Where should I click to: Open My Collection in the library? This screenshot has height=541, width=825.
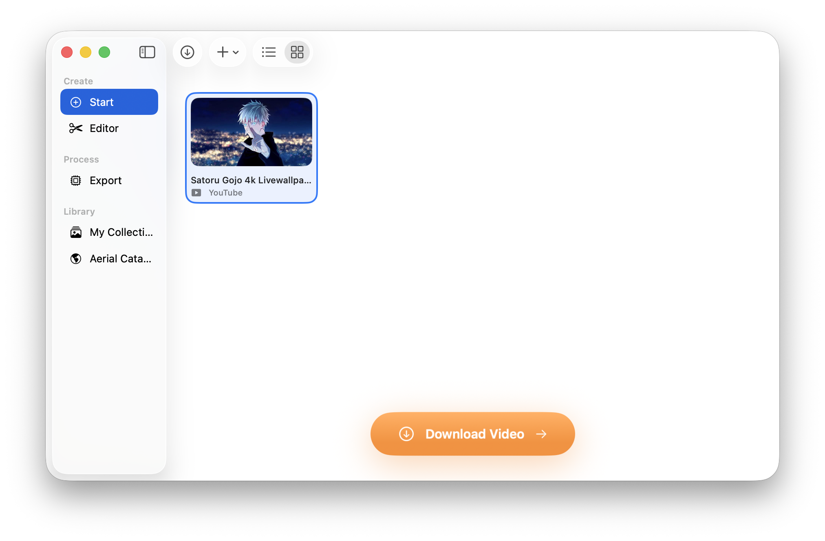click(121, 232)
